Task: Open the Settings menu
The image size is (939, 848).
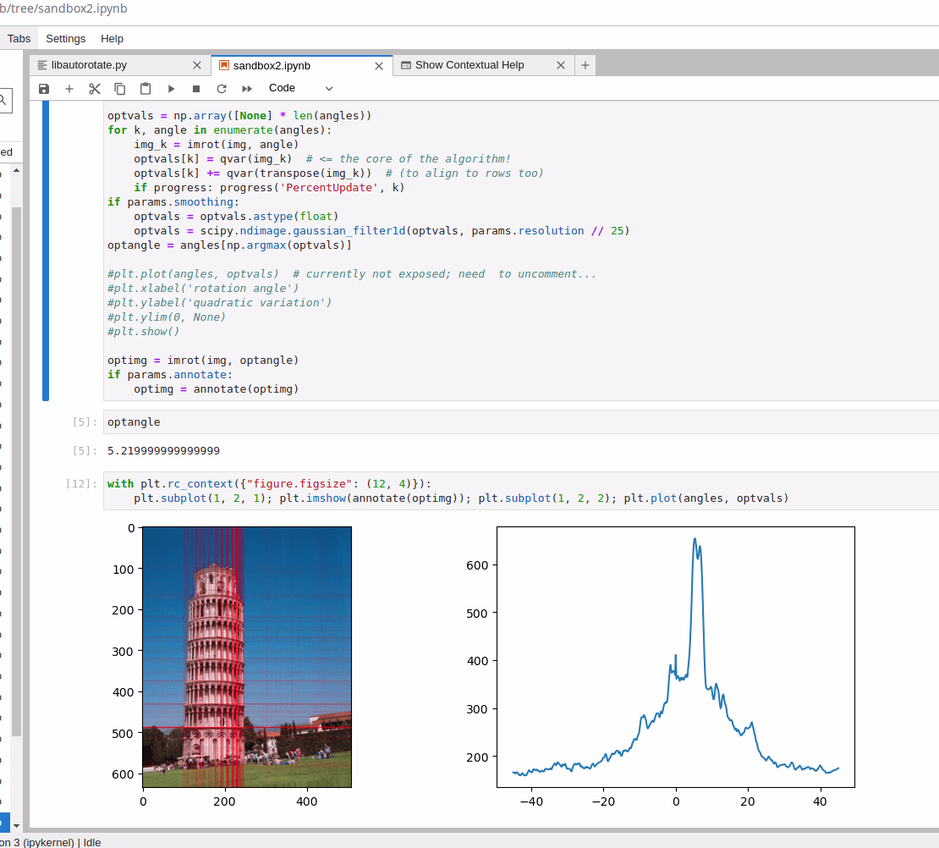Action: point(65,38)
